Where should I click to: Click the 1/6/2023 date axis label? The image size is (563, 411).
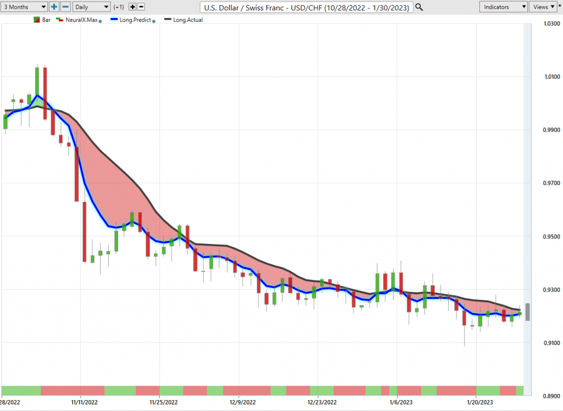401,402
